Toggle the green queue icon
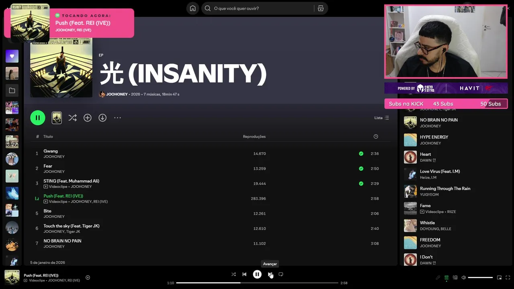Screen dimensions: 514x289 click(446, 277)
